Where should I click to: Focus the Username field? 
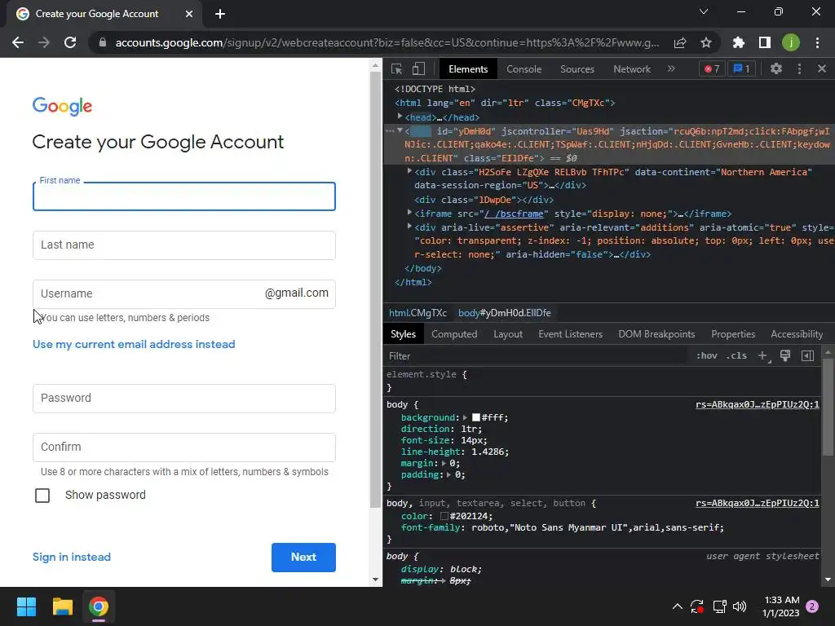[184, 293]
